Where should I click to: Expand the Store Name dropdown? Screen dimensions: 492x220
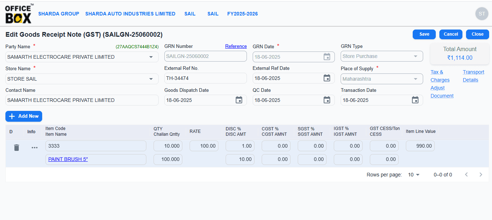point(151,79)
